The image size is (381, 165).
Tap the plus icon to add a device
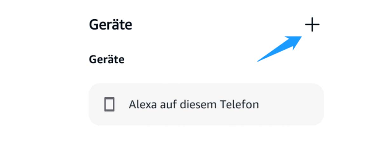click(312, 25)
